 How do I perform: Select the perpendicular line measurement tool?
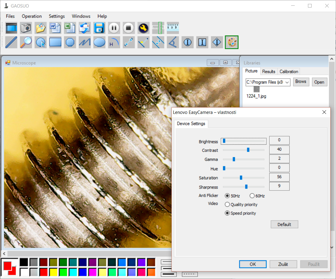click(143, 42)
